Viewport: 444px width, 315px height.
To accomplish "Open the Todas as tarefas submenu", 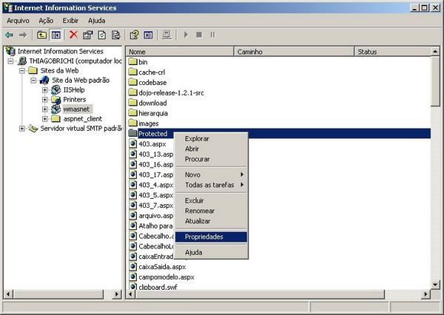I will pos(212,185).
